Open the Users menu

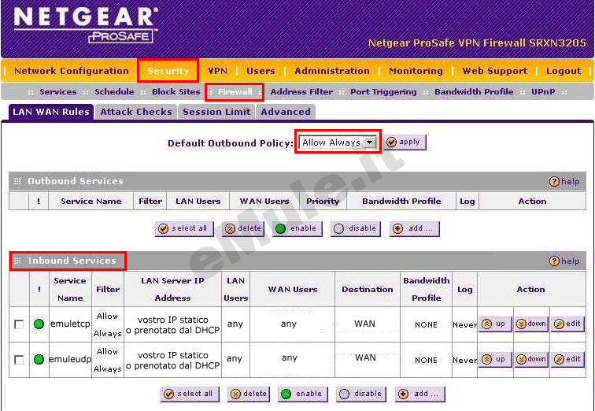261,71
